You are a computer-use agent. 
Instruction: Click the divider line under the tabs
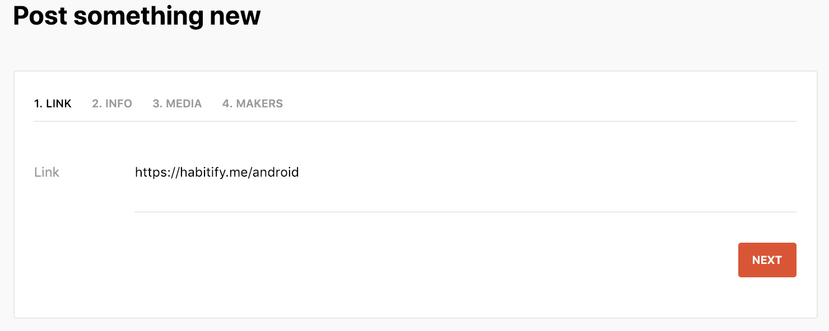coord(414,121)
